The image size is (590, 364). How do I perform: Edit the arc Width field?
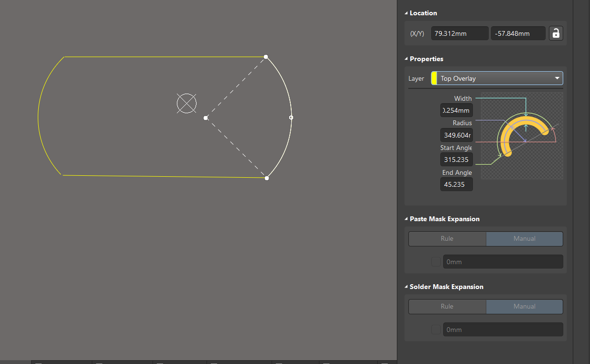457,110
